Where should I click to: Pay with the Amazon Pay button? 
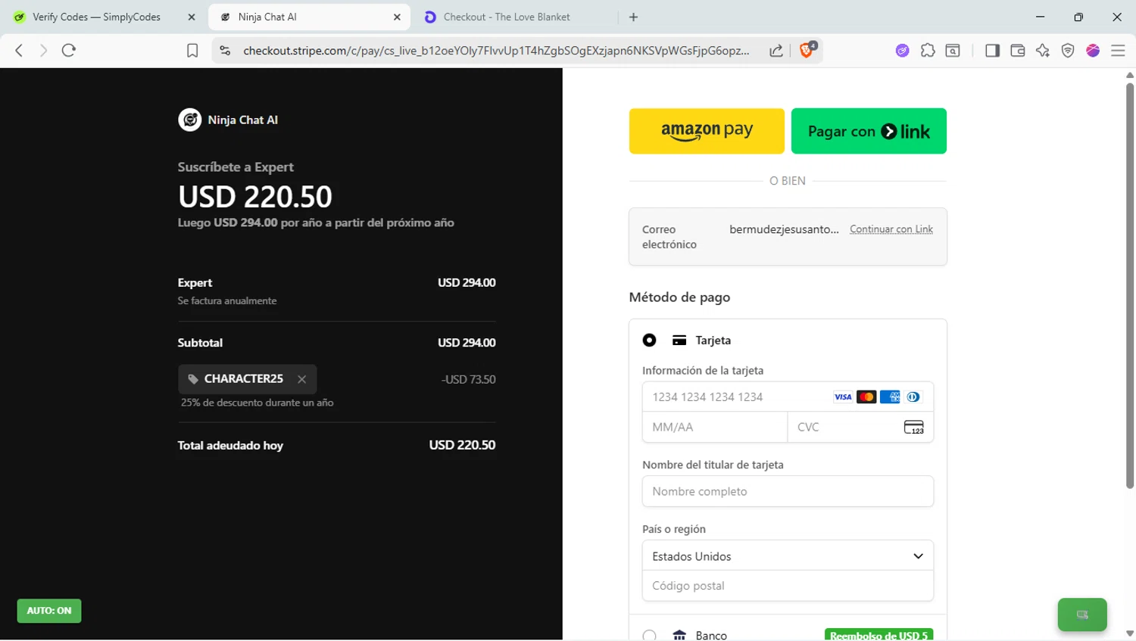click(x=707, y=131)
